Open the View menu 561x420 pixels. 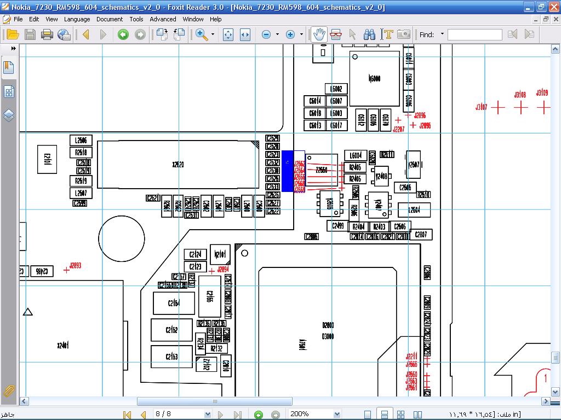tap(51, 19)
